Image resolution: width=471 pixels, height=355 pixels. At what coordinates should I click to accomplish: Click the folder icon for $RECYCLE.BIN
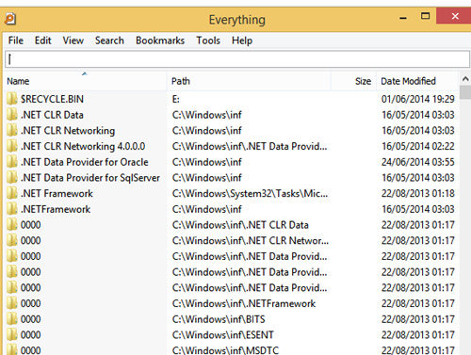coord(12,99)
